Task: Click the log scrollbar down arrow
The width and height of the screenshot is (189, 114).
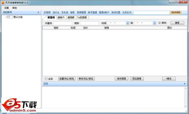Action: point(186,106)
